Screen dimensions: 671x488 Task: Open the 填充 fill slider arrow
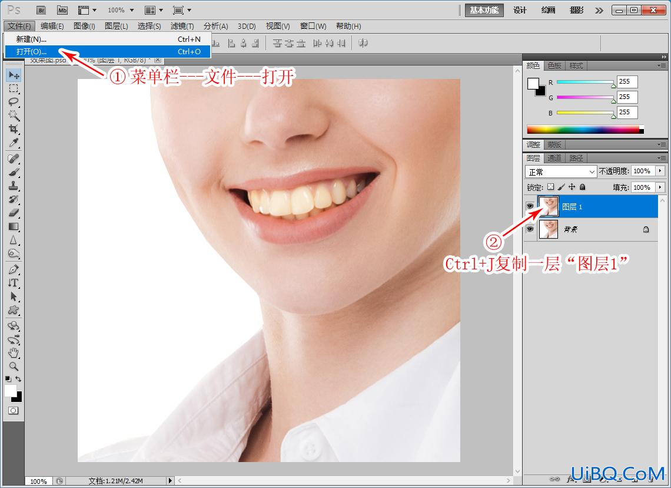[x=660, y=187]
